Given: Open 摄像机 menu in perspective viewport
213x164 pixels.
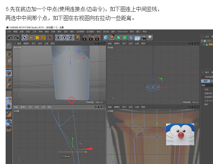Looking at the screenshot, I should 26,43.
